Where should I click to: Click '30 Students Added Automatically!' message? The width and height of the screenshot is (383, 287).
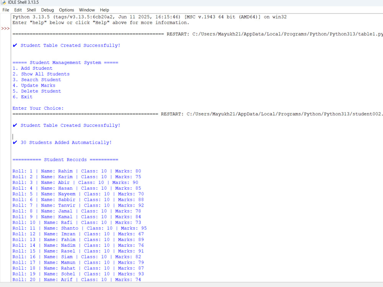click(x=62, y=143)
